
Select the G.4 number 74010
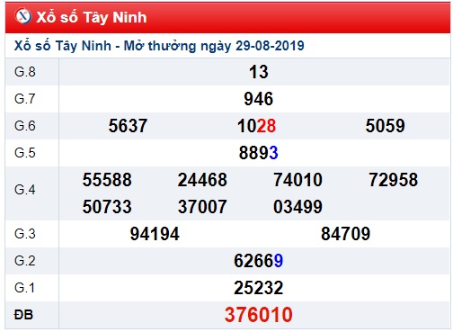click(x=298, y=180)
